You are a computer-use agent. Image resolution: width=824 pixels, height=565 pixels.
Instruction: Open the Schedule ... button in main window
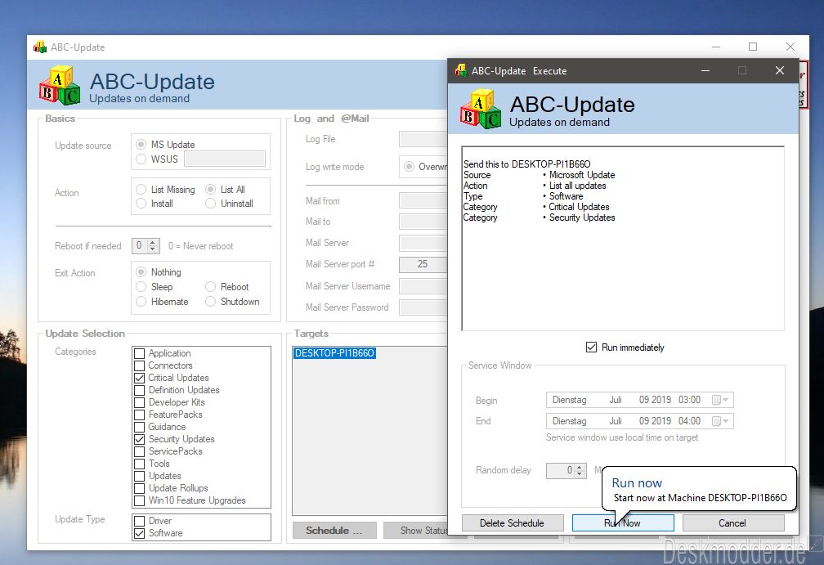tap(334, 531)
